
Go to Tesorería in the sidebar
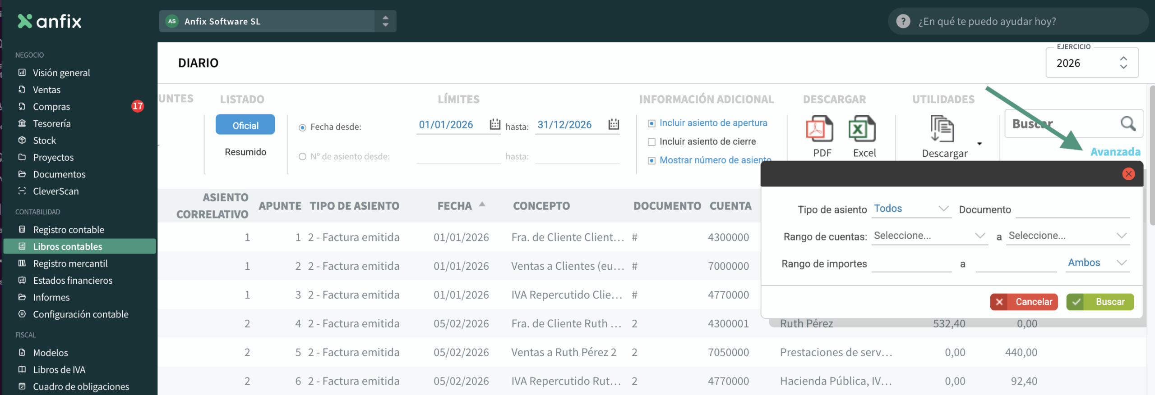(51, 123)
